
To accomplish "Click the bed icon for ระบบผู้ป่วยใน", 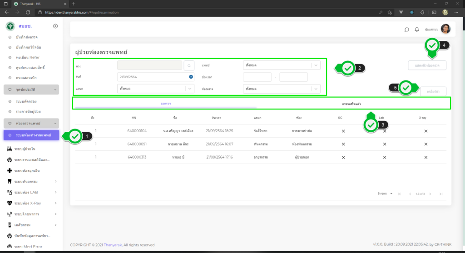I will tap(10, 149).
